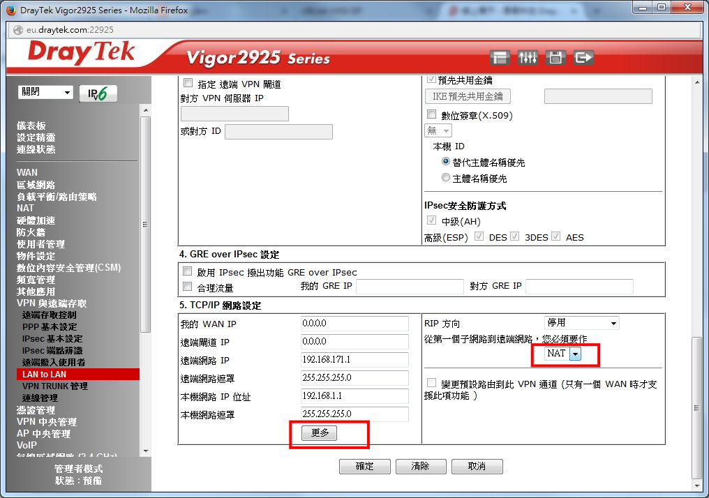Click the floppy disk save icon
The width and height of the screenshot is (709, 498).
(x=555, y=57)
